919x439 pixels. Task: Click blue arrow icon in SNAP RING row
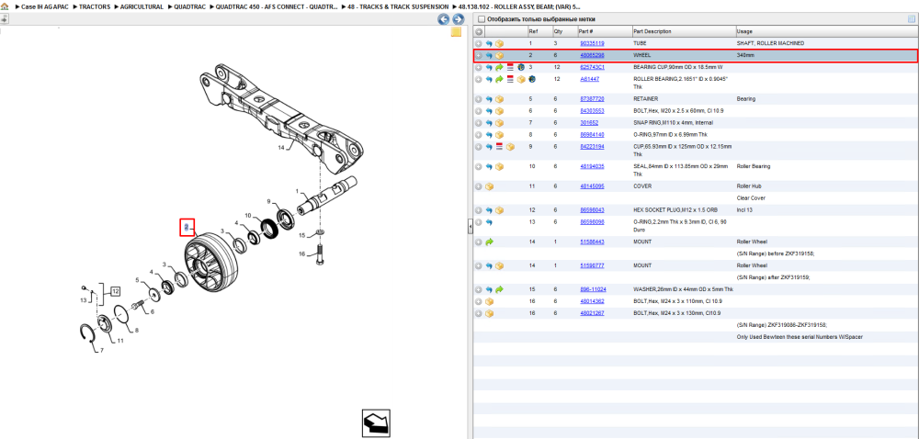pos(489,123)
